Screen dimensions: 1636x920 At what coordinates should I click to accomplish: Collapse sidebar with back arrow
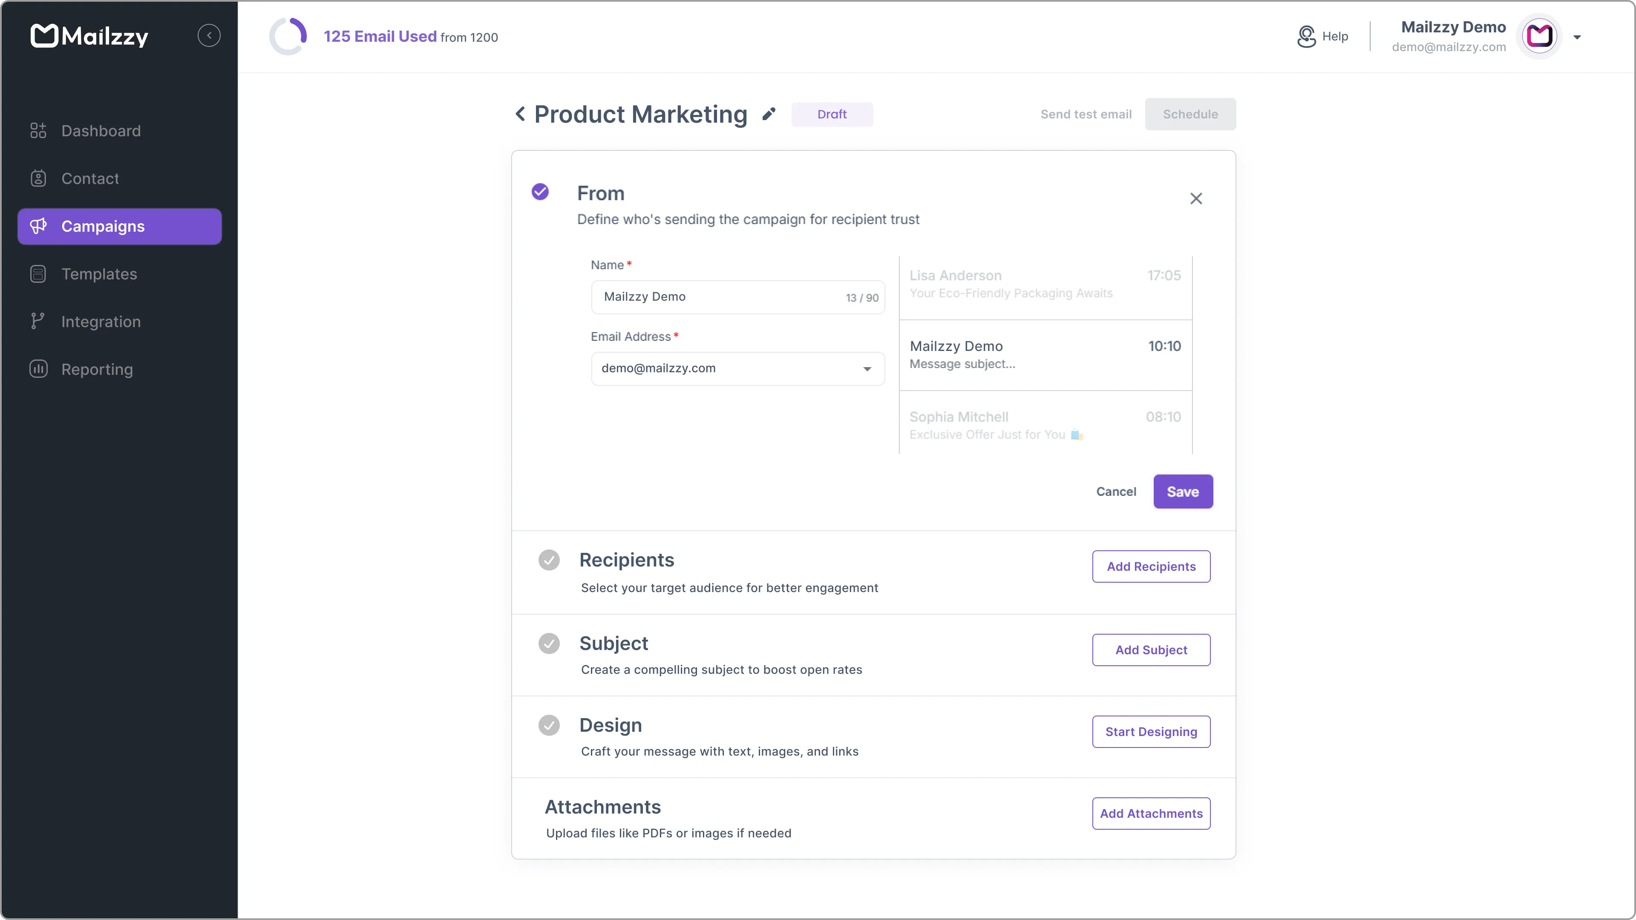click(209, 35)
